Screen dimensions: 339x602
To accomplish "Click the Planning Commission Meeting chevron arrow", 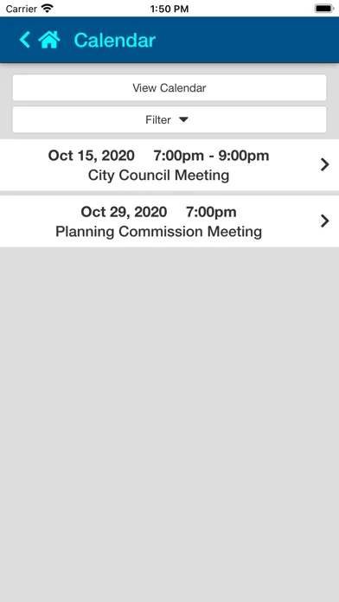I will point(325,221).
